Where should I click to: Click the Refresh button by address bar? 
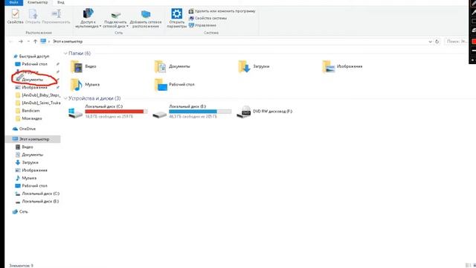[437, 42]
